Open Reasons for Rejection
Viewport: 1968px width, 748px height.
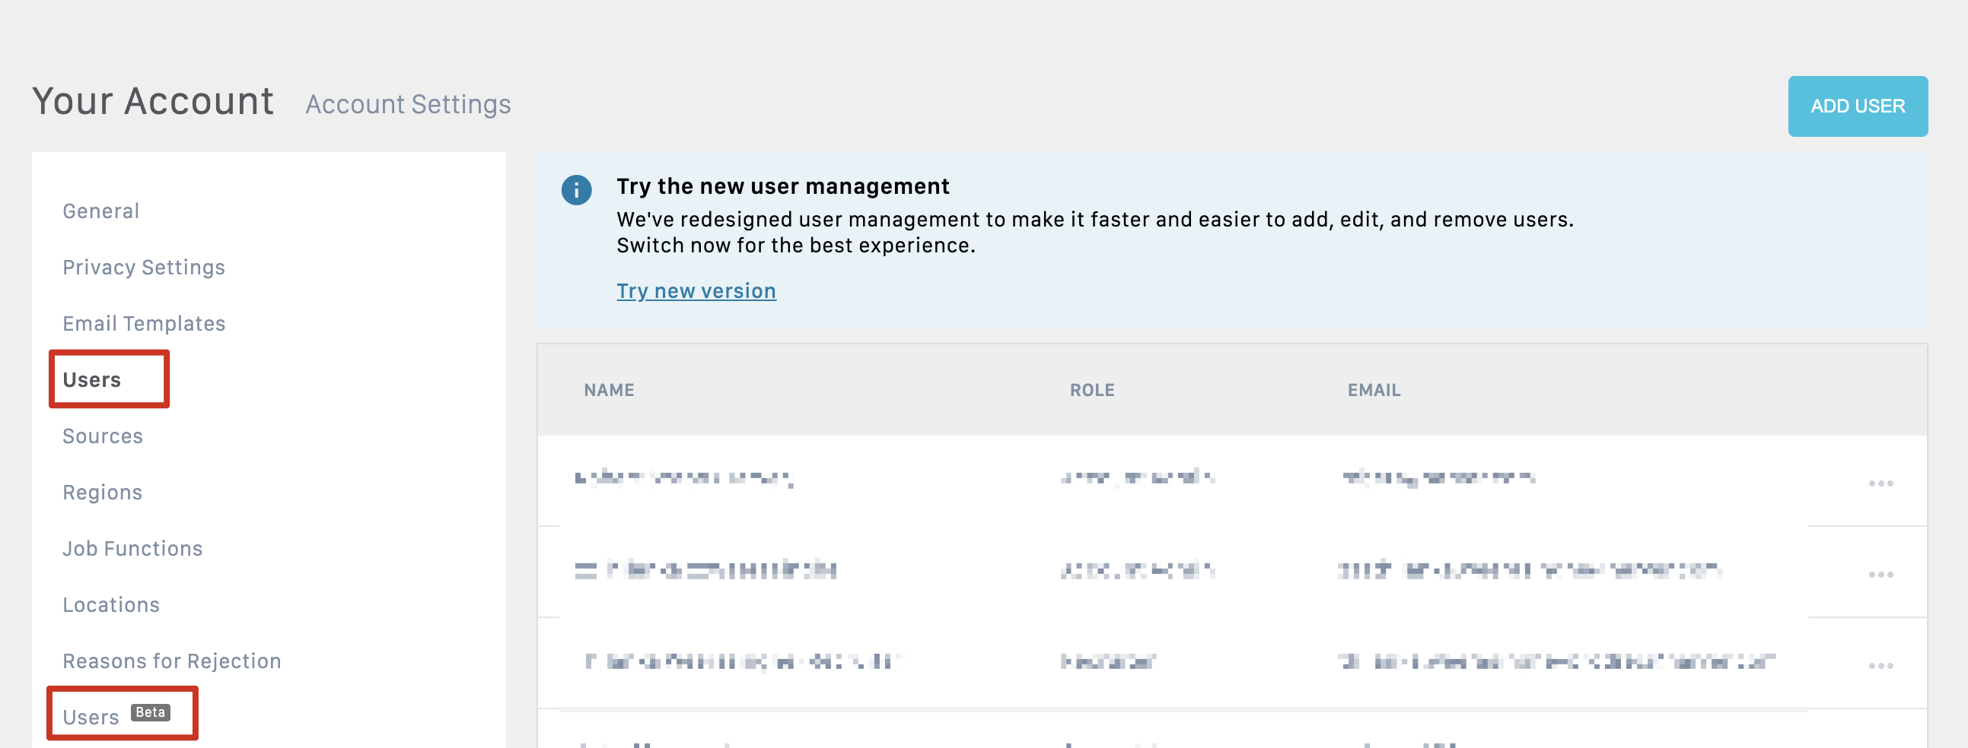tap(172, 661)
